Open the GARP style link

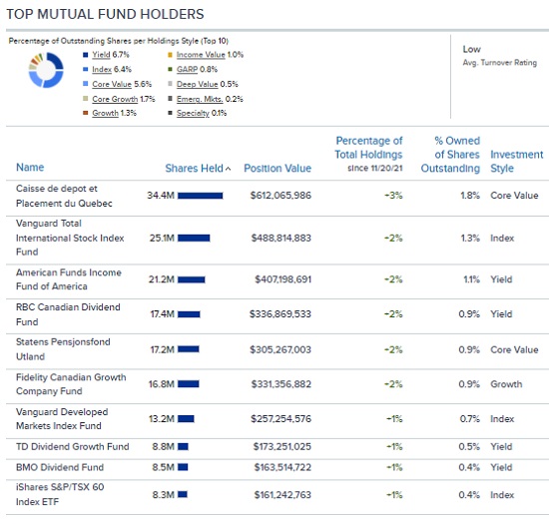pyautogui.click(x=187, y=69)
